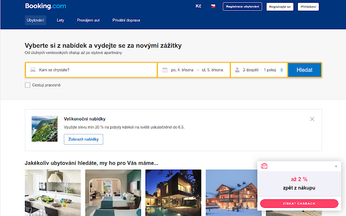The width and height of the screenshot is (346, 216).
Task: Click the Získat cashback button
Action: click(299, 204)
